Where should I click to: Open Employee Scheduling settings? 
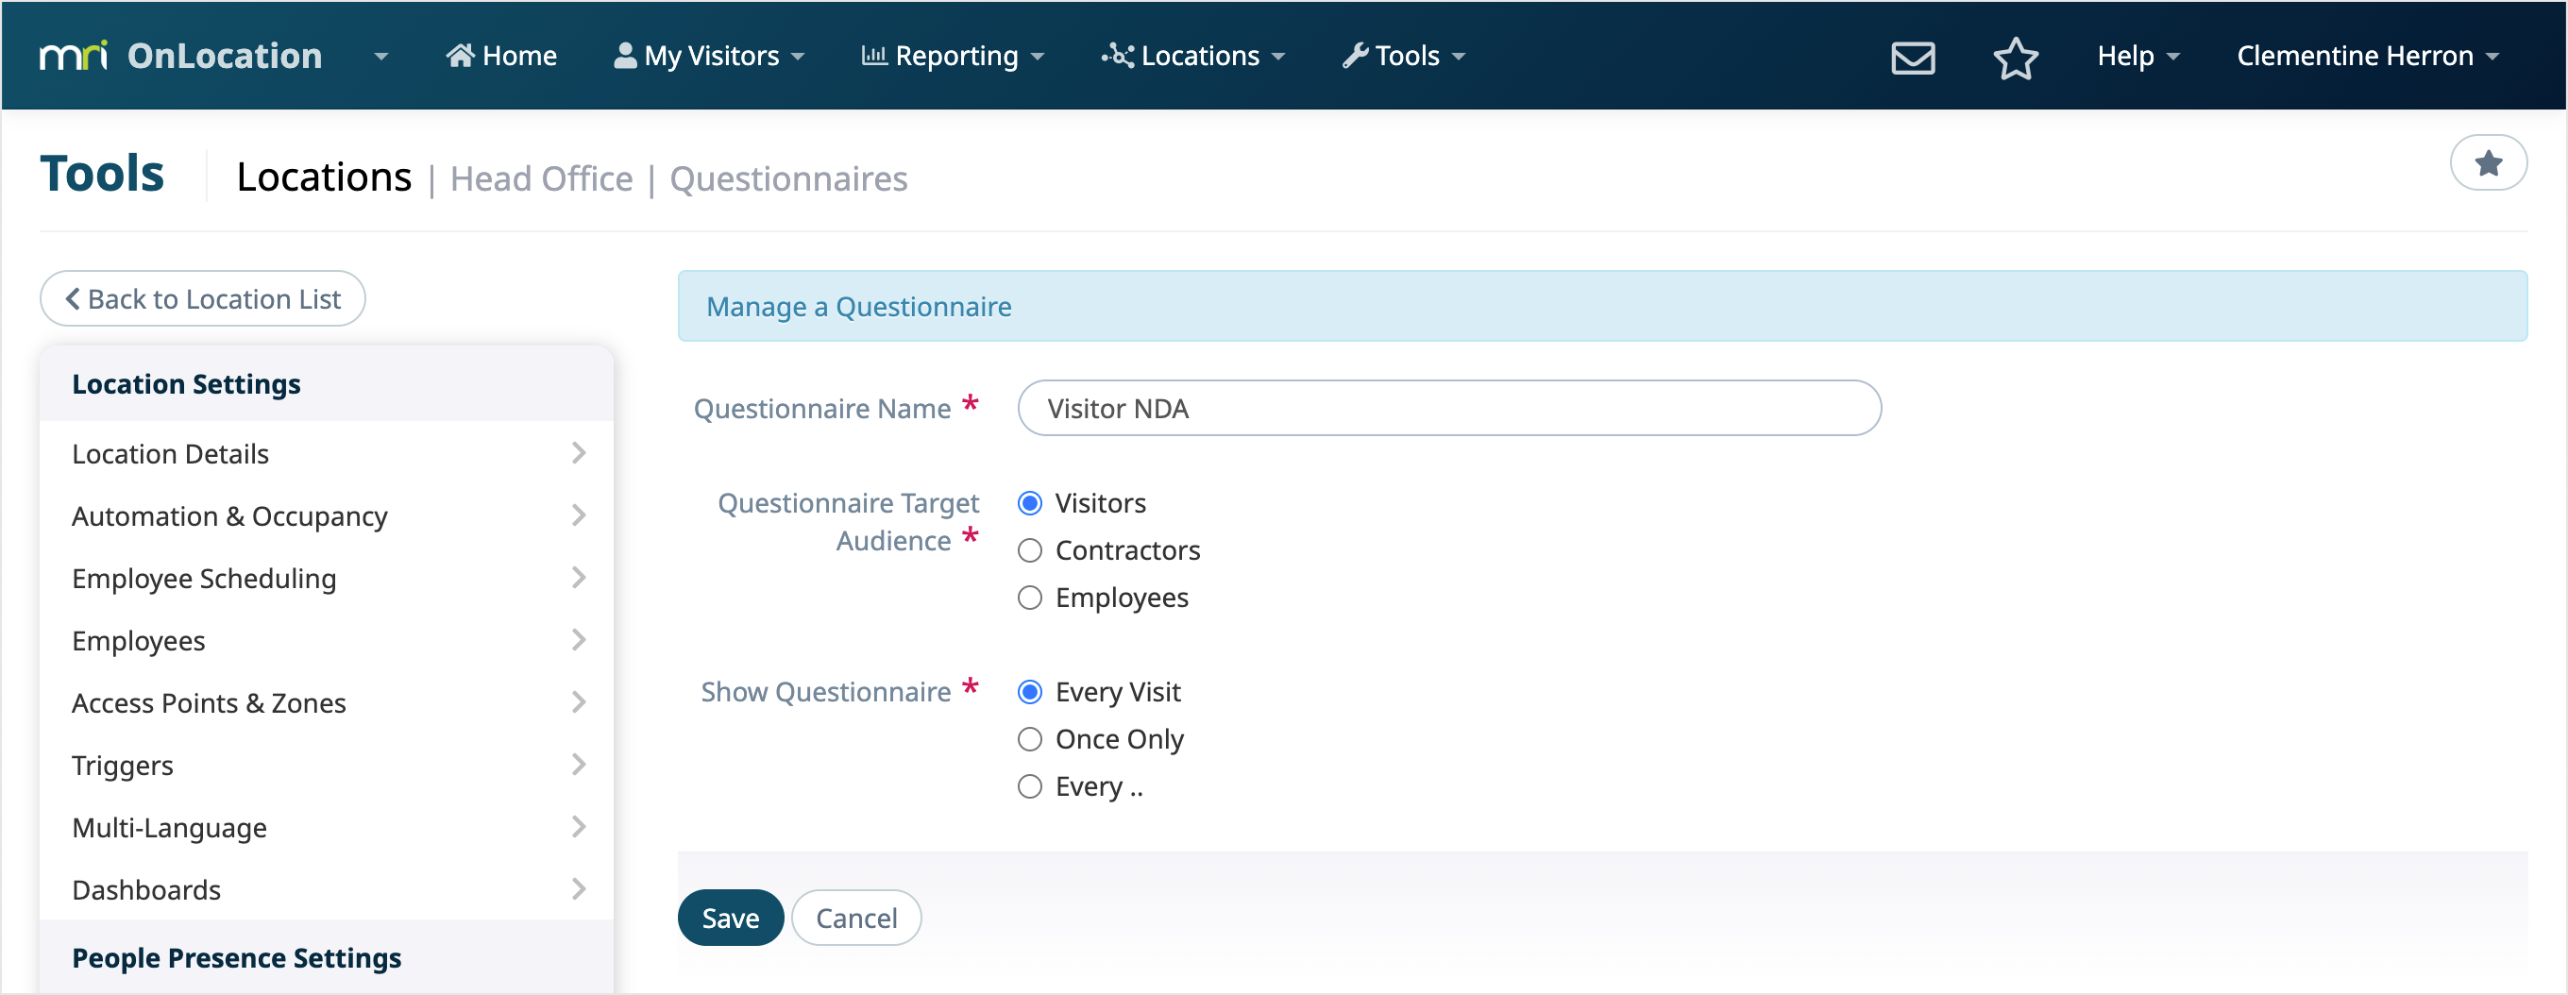(x=327, y=577)
